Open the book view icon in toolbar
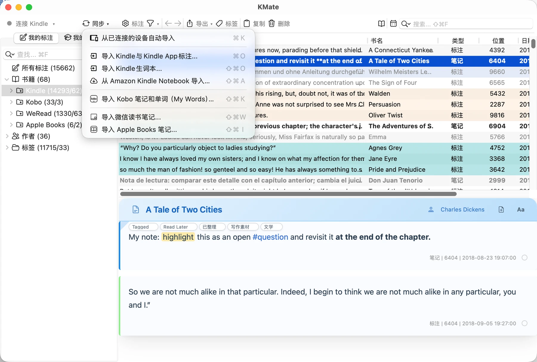Screen dimensions: 537x362 pyautogui.click(x=381, y=24)
